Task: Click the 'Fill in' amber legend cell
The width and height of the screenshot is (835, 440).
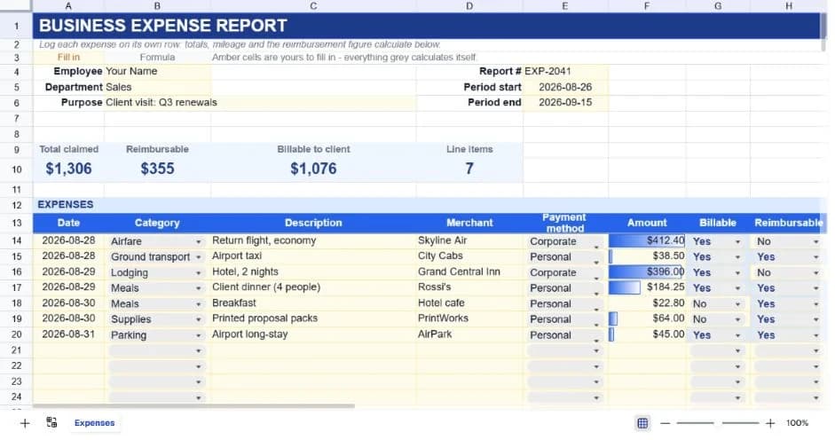Action: pyautogui.click(x=68, y=57)
